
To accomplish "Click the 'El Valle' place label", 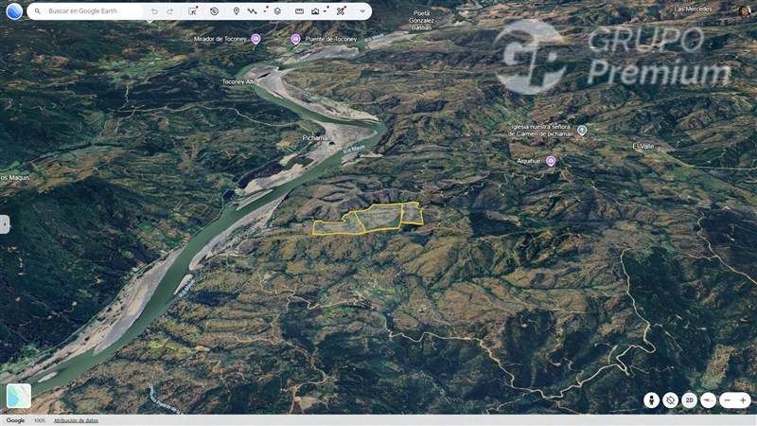I will [x=643, y=147].
